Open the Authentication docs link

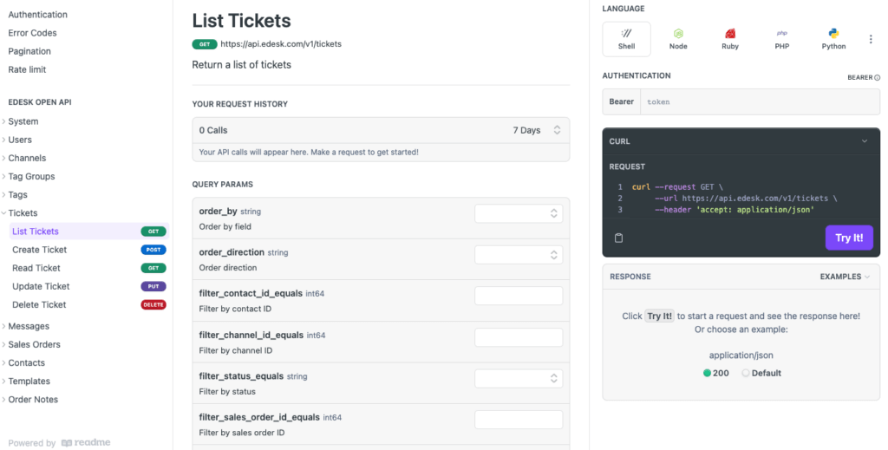(x=38, y=15)
